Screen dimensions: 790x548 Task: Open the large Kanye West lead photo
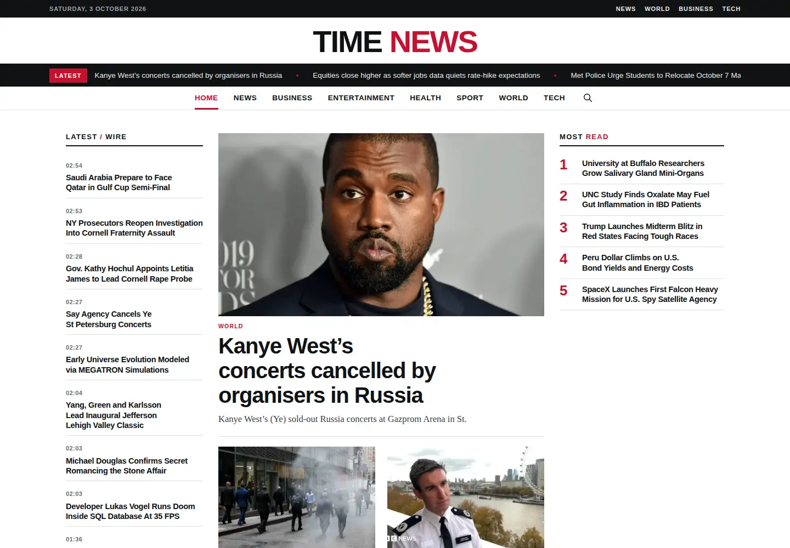point(381,225)
